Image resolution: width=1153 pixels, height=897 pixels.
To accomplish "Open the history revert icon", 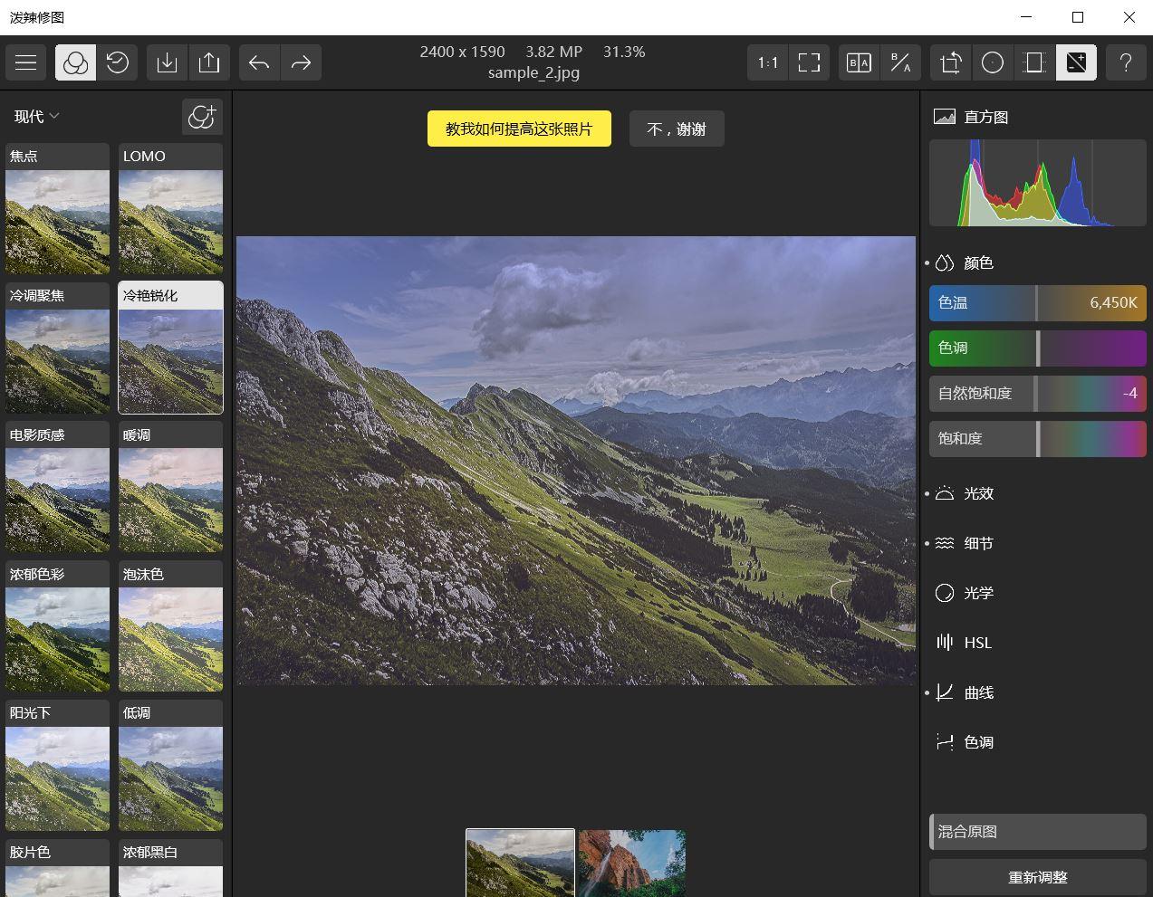I will pos(118,62).
